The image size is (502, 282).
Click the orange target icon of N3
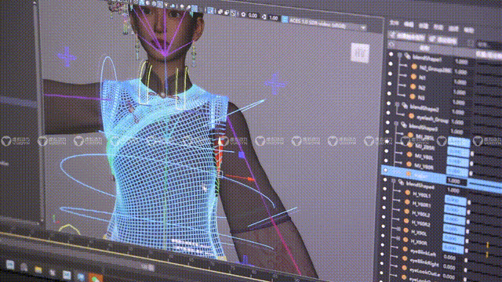tap(413, 96)
